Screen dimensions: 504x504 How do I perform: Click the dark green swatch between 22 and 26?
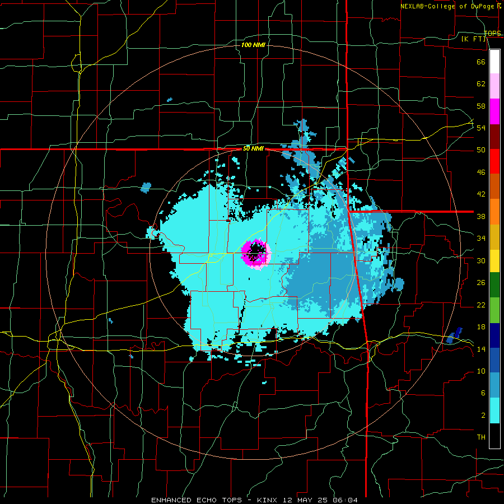[494, 285]
